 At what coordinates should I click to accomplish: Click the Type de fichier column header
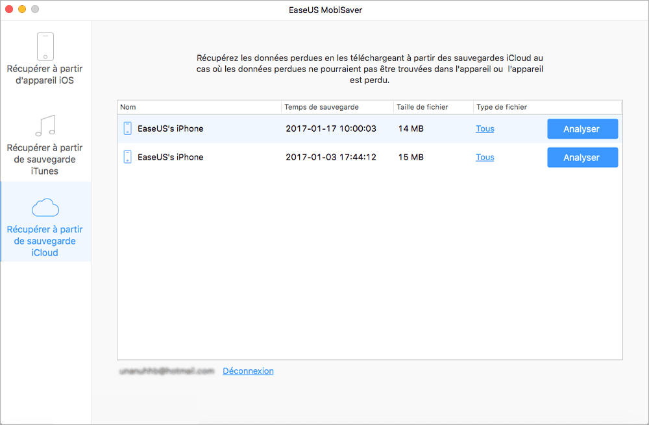(x=503, y=106)
